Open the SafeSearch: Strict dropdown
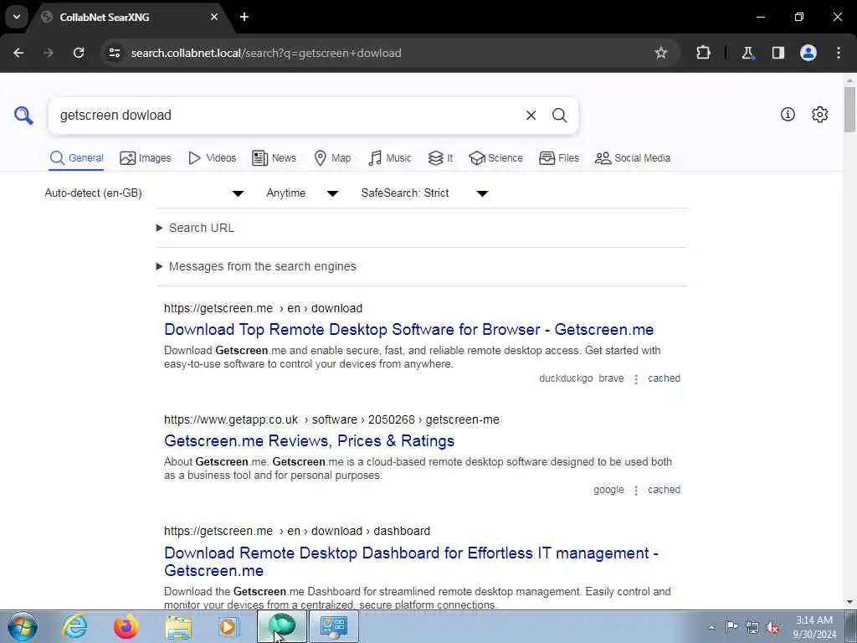The width and height of the screenshot is (857, 643). click(x=424, y=193)
